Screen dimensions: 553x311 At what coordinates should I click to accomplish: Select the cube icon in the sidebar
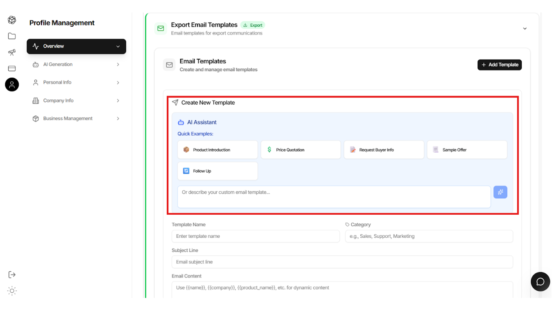coord(12,19)
